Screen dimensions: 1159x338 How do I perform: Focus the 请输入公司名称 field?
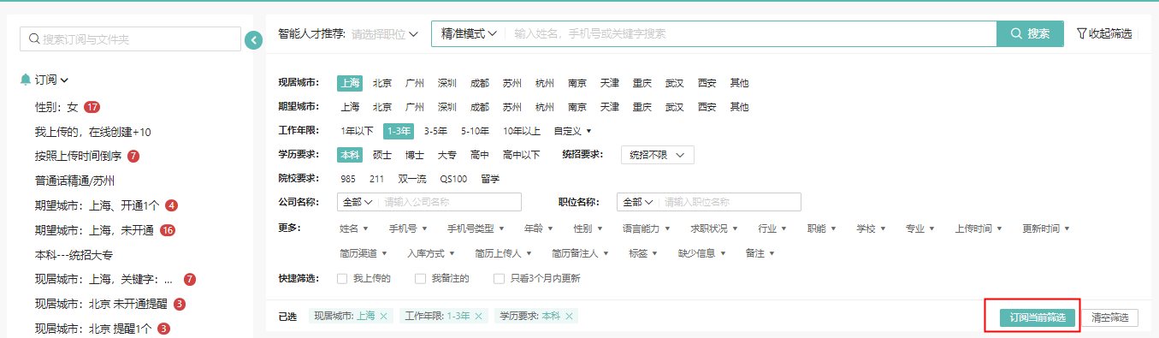tap(450, 202)
